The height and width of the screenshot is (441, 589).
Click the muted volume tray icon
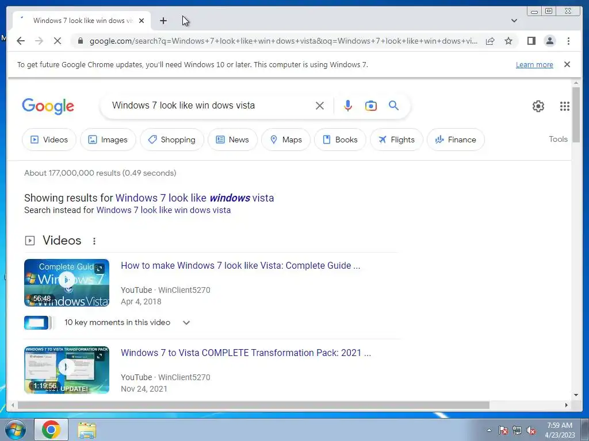(x=531, y=430)
